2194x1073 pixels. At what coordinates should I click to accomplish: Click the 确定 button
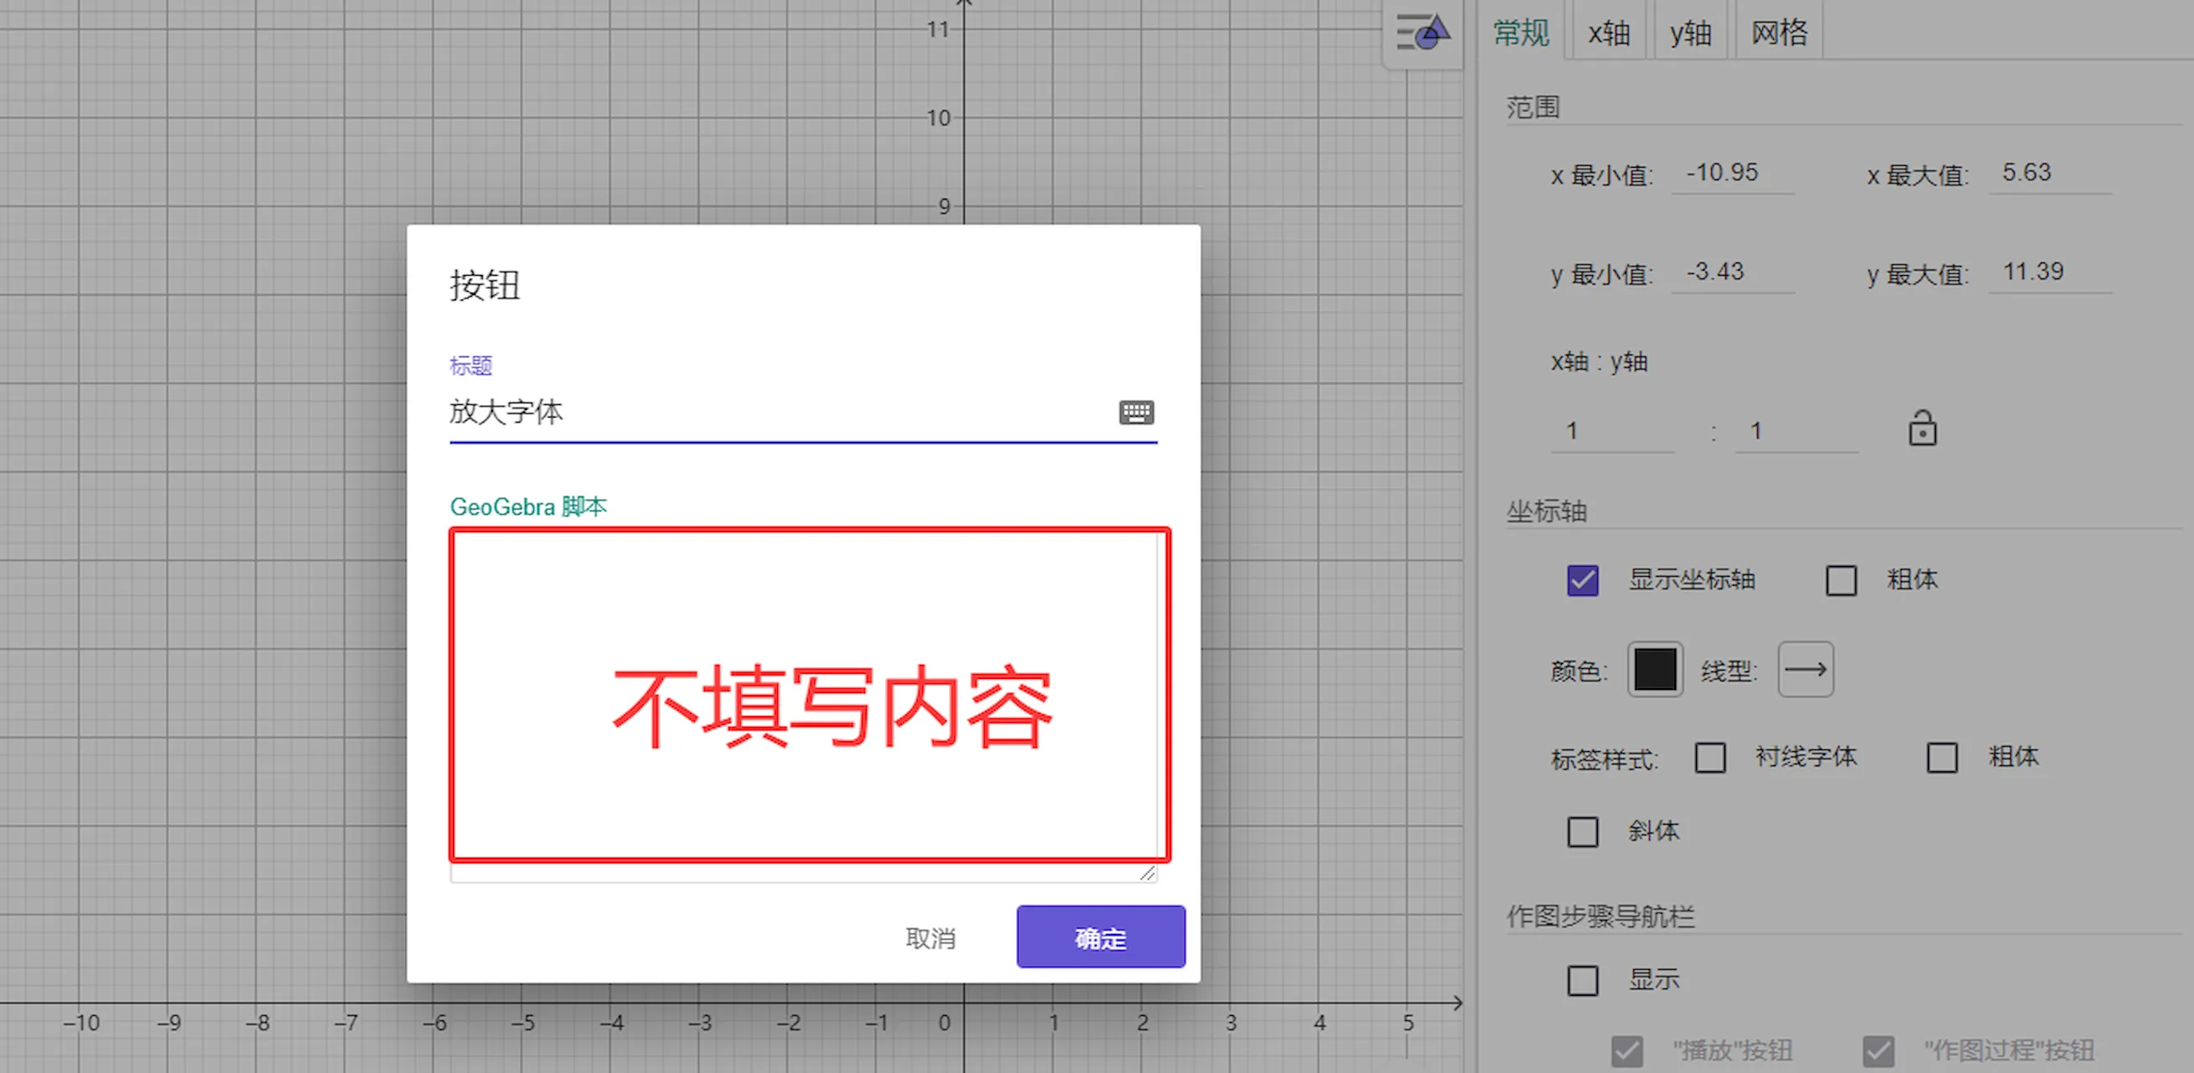(x=1100, y=937)
